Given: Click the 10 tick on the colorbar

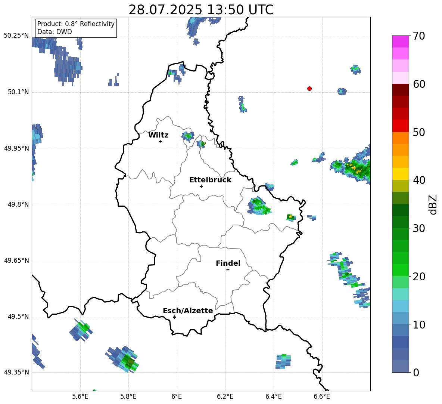Looking at the screenshot, I should (418, 324).
